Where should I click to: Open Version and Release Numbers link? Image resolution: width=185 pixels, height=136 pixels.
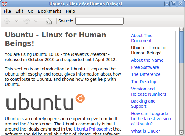click(x=148, y=91)
